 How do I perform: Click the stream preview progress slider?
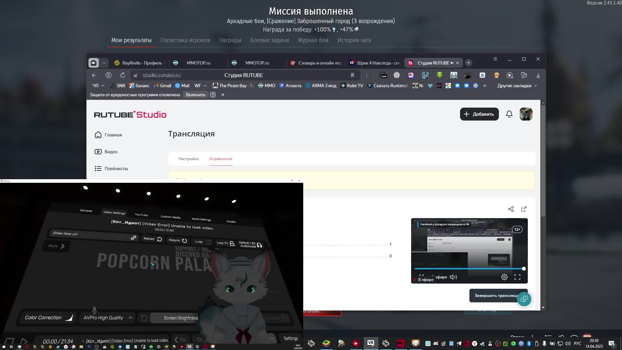tap(469, 269)
